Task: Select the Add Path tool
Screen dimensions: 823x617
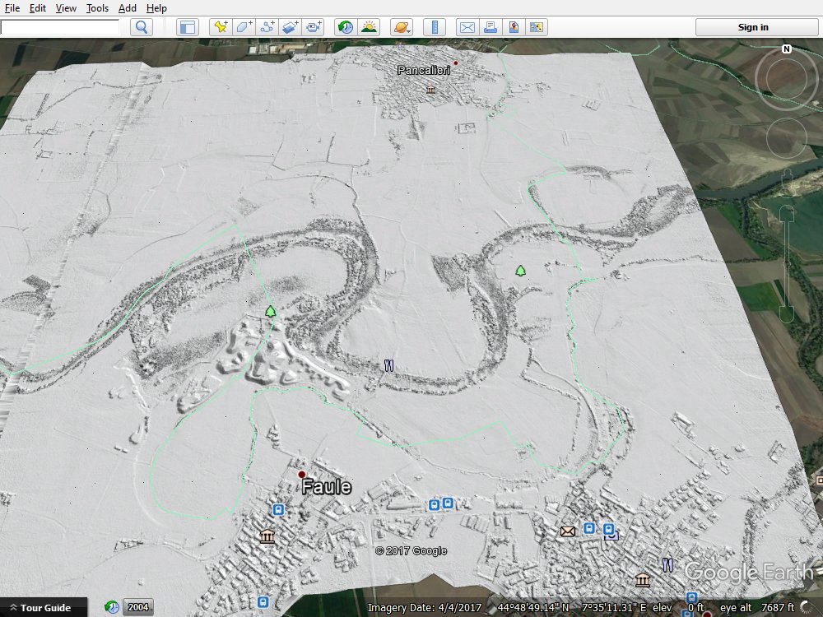Action: click(267, 27)
